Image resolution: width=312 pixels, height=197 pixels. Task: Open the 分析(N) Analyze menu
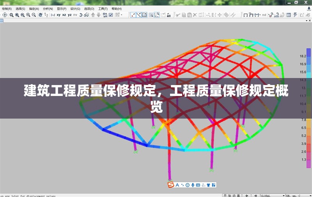pyautogui.click(x=48, y=9)
